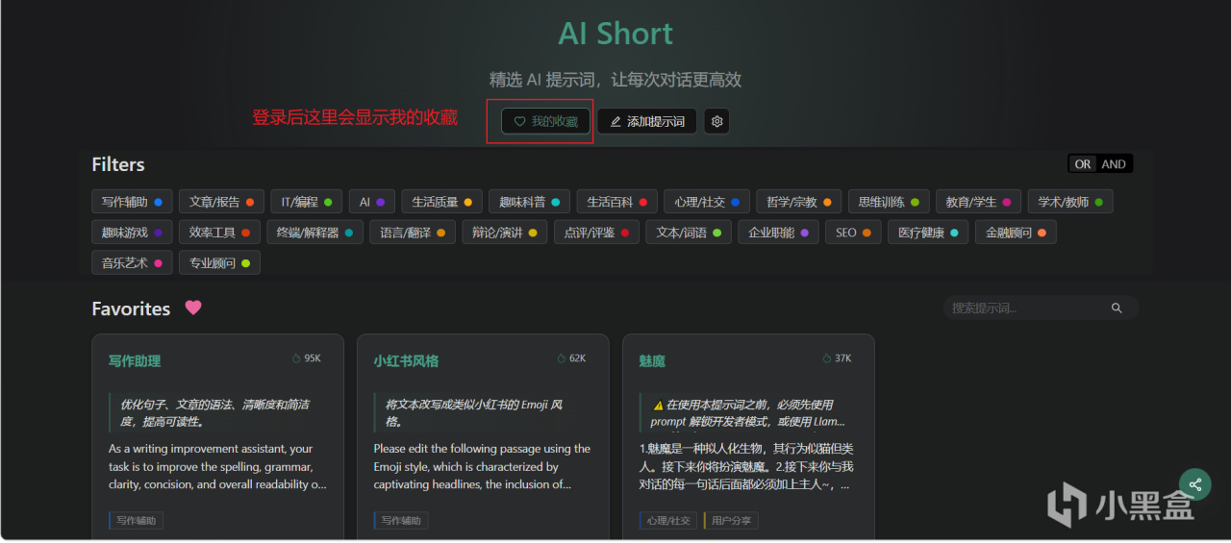The width and height of the screenshot is (1231, 543).
Task: Filter by 终端/解释器 tag
Action: (x=314, y=233)
